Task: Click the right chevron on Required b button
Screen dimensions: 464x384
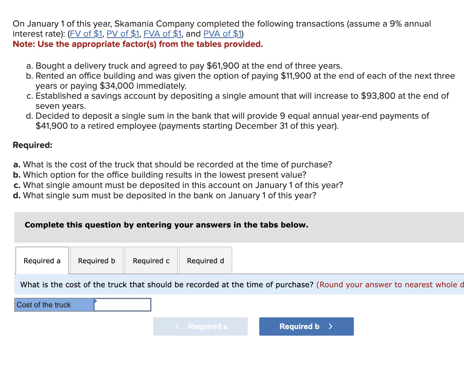Action: (x=330, y=326)
